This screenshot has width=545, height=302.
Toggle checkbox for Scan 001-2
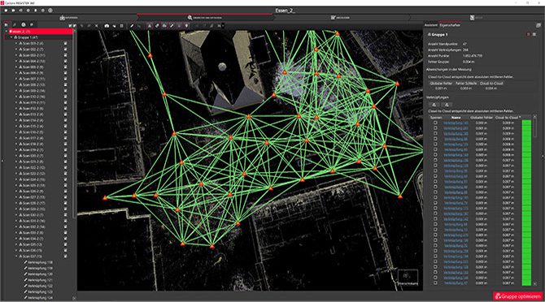(65, 43)
